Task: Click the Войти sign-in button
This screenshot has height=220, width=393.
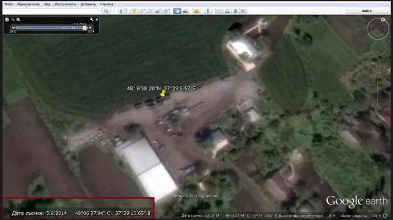Action: pyautogui.click(x=367, y=10)
